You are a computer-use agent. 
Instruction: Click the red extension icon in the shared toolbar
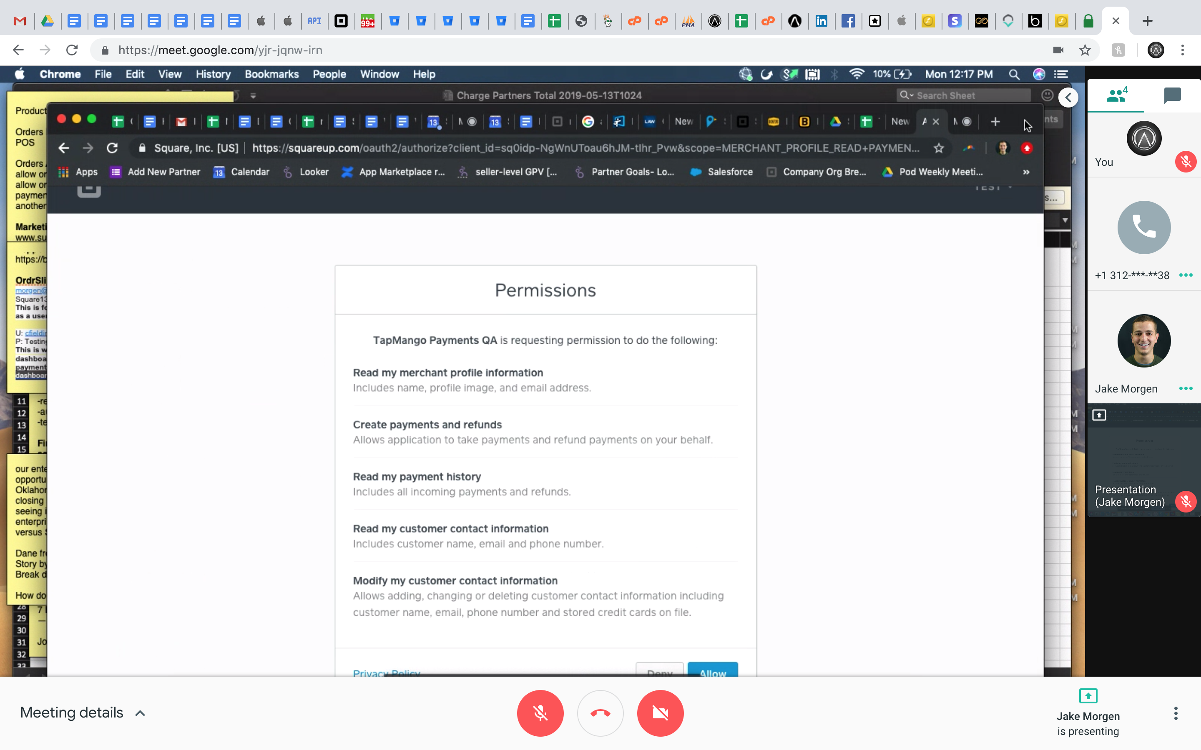click(x=1027, y=148)
